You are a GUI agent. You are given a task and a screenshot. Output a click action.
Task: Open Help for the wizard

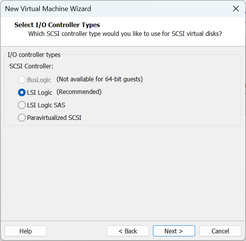click(x=26, y=231)
